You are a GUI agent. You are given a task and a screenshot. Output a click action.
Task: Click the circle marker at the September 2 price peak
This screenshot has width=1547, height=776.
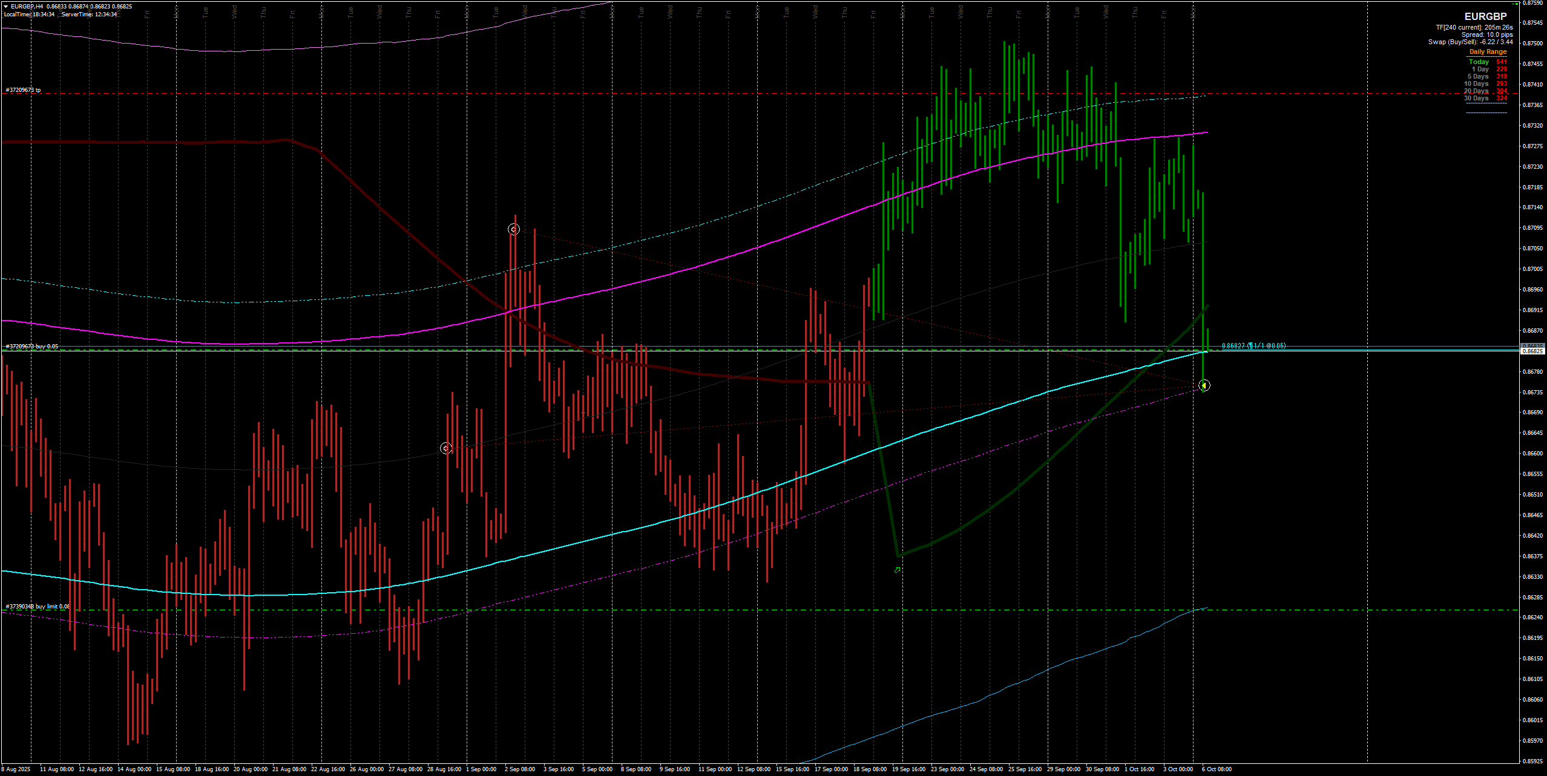513,229
